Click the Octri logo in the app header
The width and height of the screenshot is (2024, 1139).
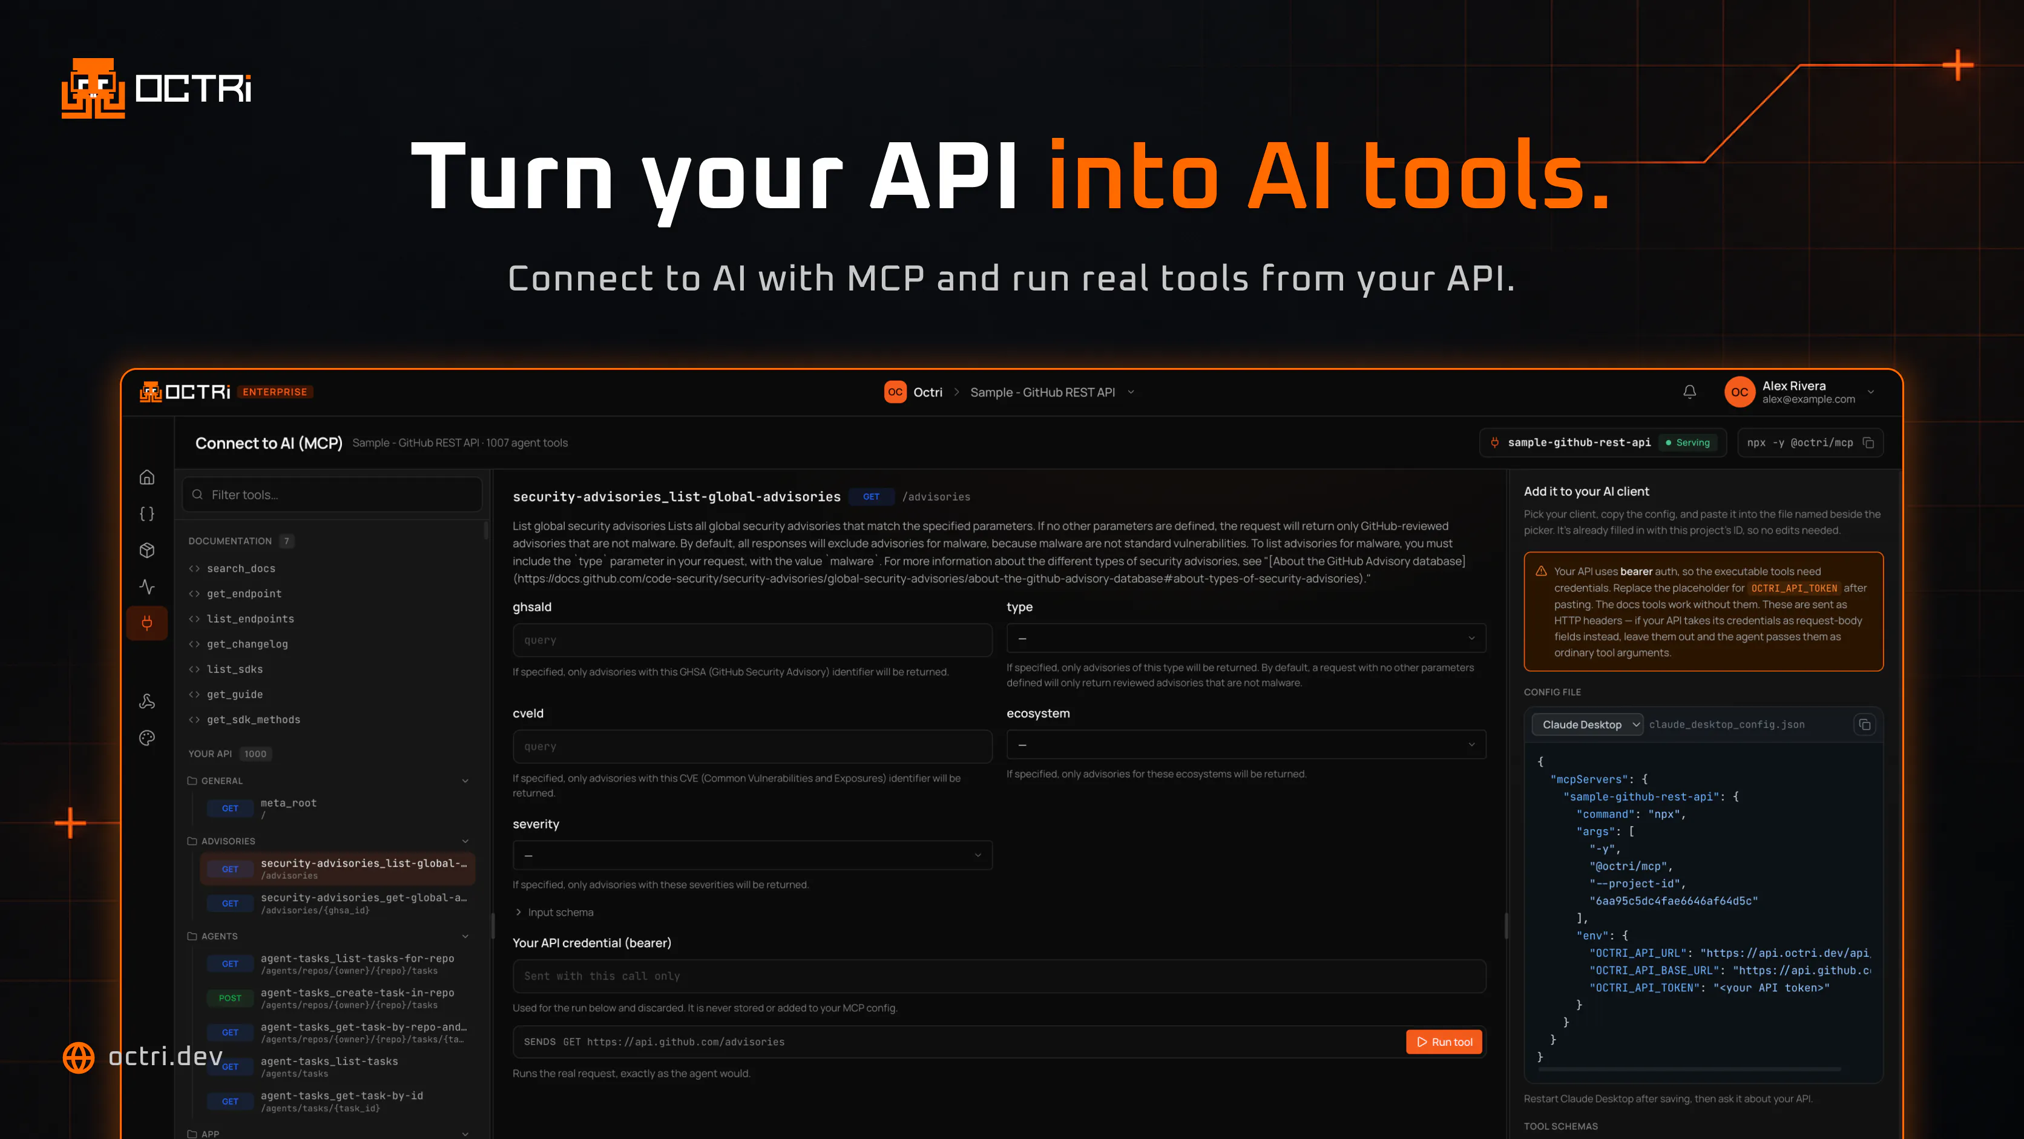(185, 391)
